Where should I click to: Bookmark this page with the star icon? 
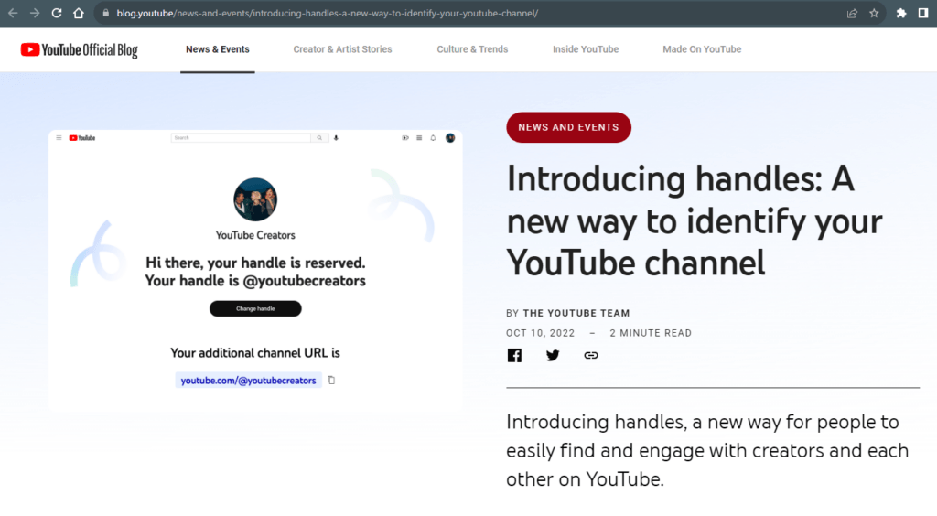(x=874, y=13)
